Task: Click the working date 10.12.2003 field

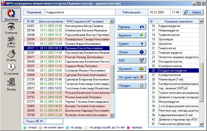Action: (x=159, y=12)
